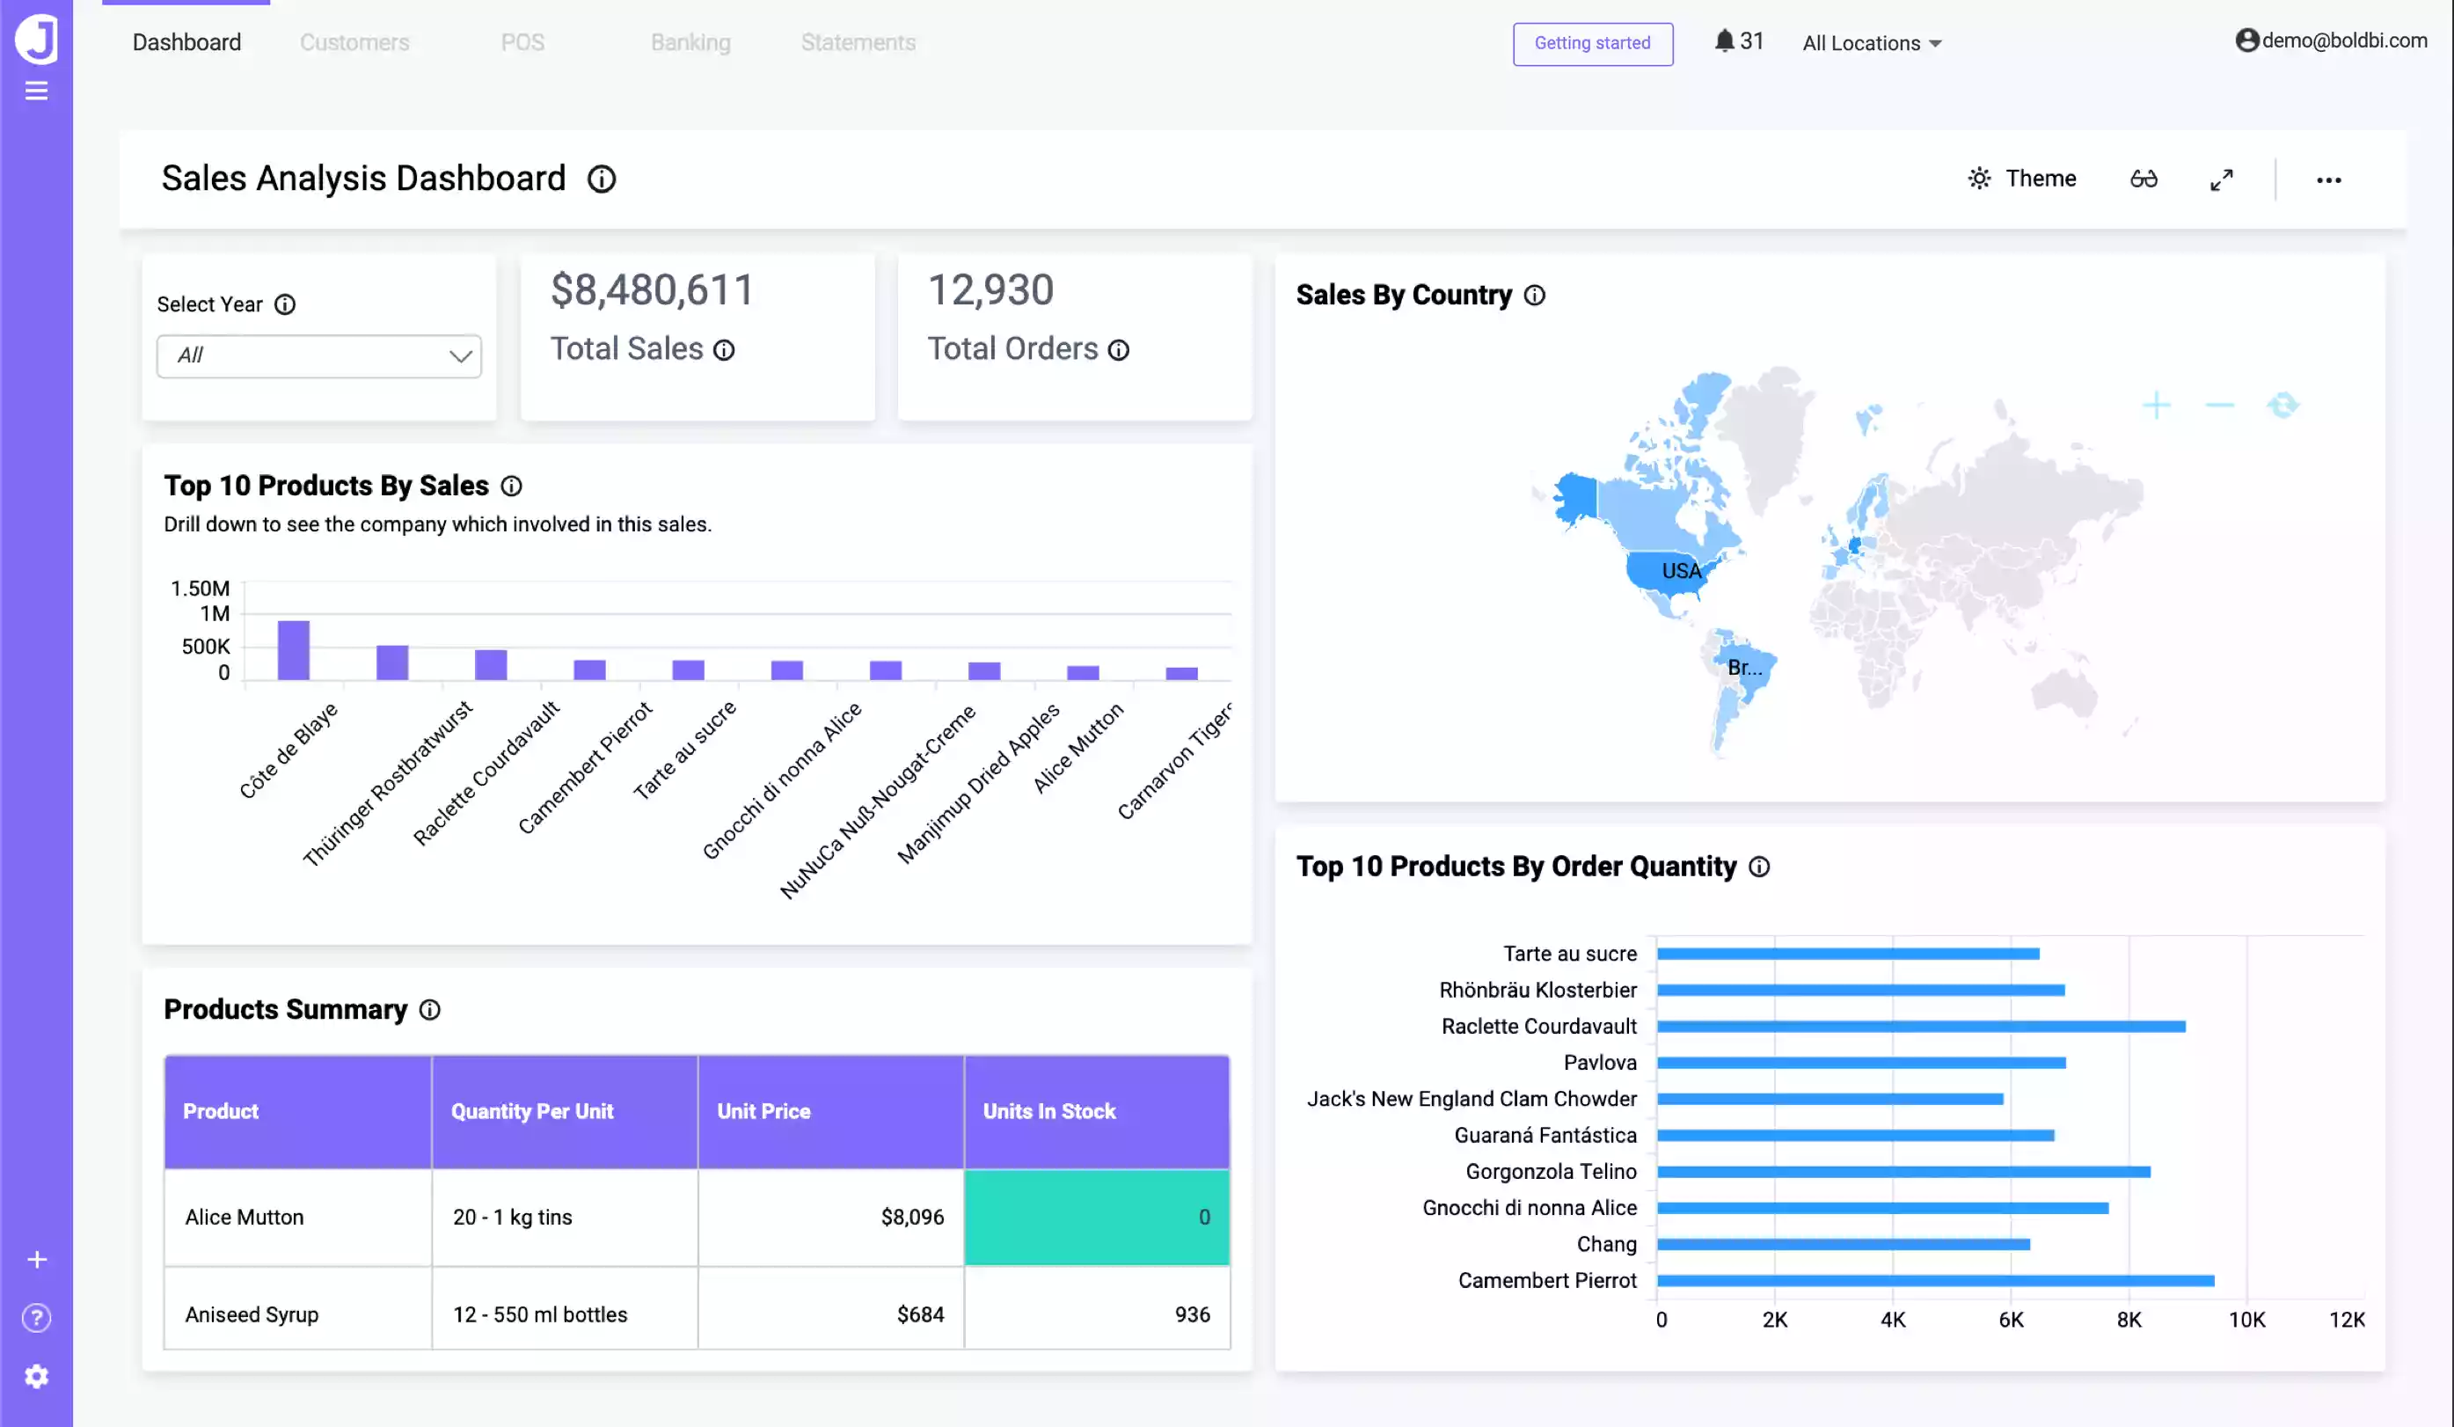Click the Côte de Blaye bar
The image size is (2454, 1427).
(293, 649)
